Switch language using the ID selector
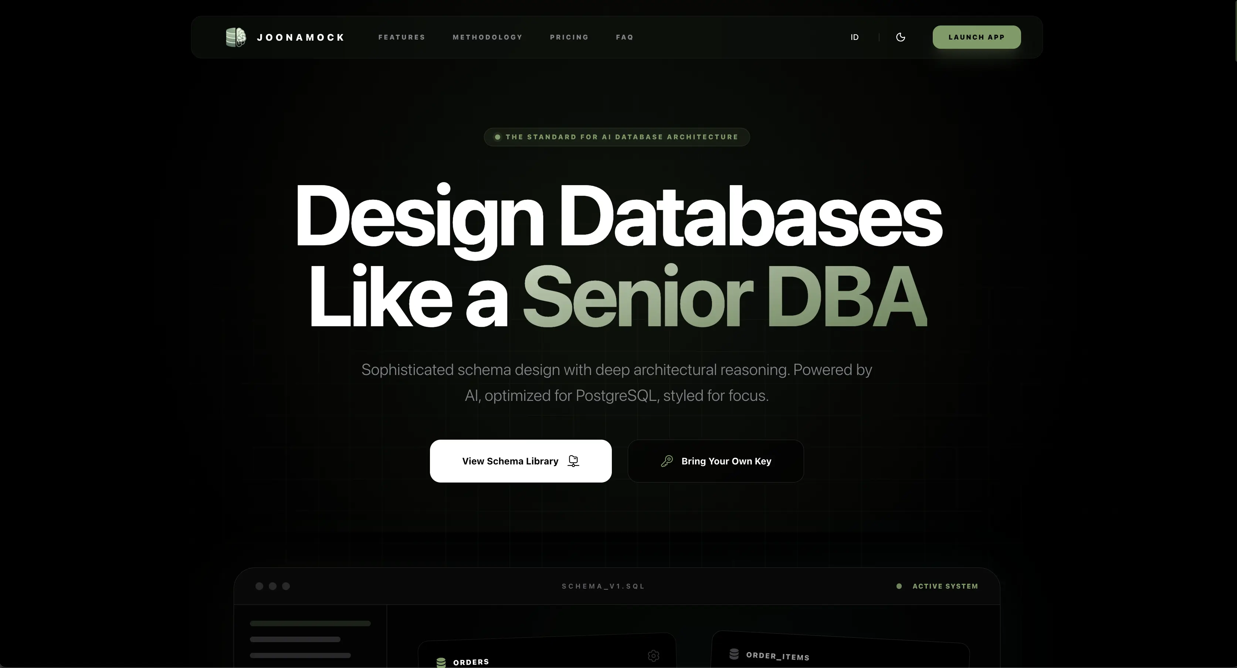This screenshot has height=668, width=1237. click(854, 37)
